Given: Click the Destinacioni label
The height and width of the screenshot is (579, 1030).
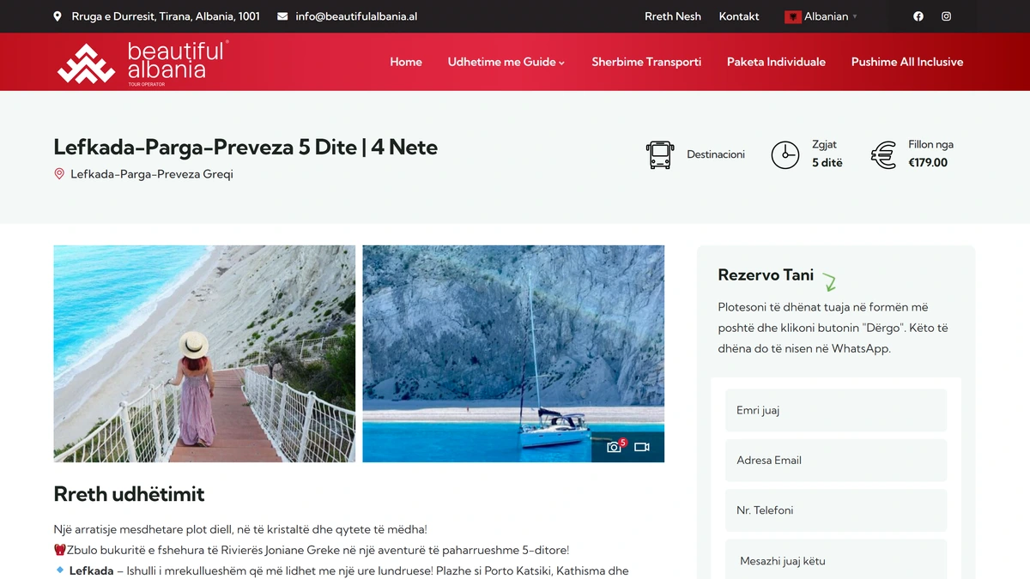Looking at the screenshot, I should coord(716,154).
